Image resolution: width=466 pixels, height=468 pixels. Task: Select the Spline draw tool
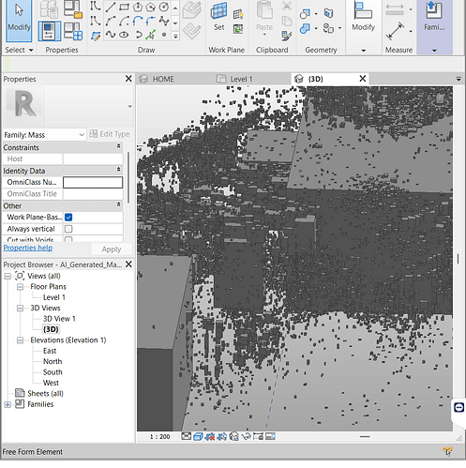pyautogui.click(x=111, y=35)
